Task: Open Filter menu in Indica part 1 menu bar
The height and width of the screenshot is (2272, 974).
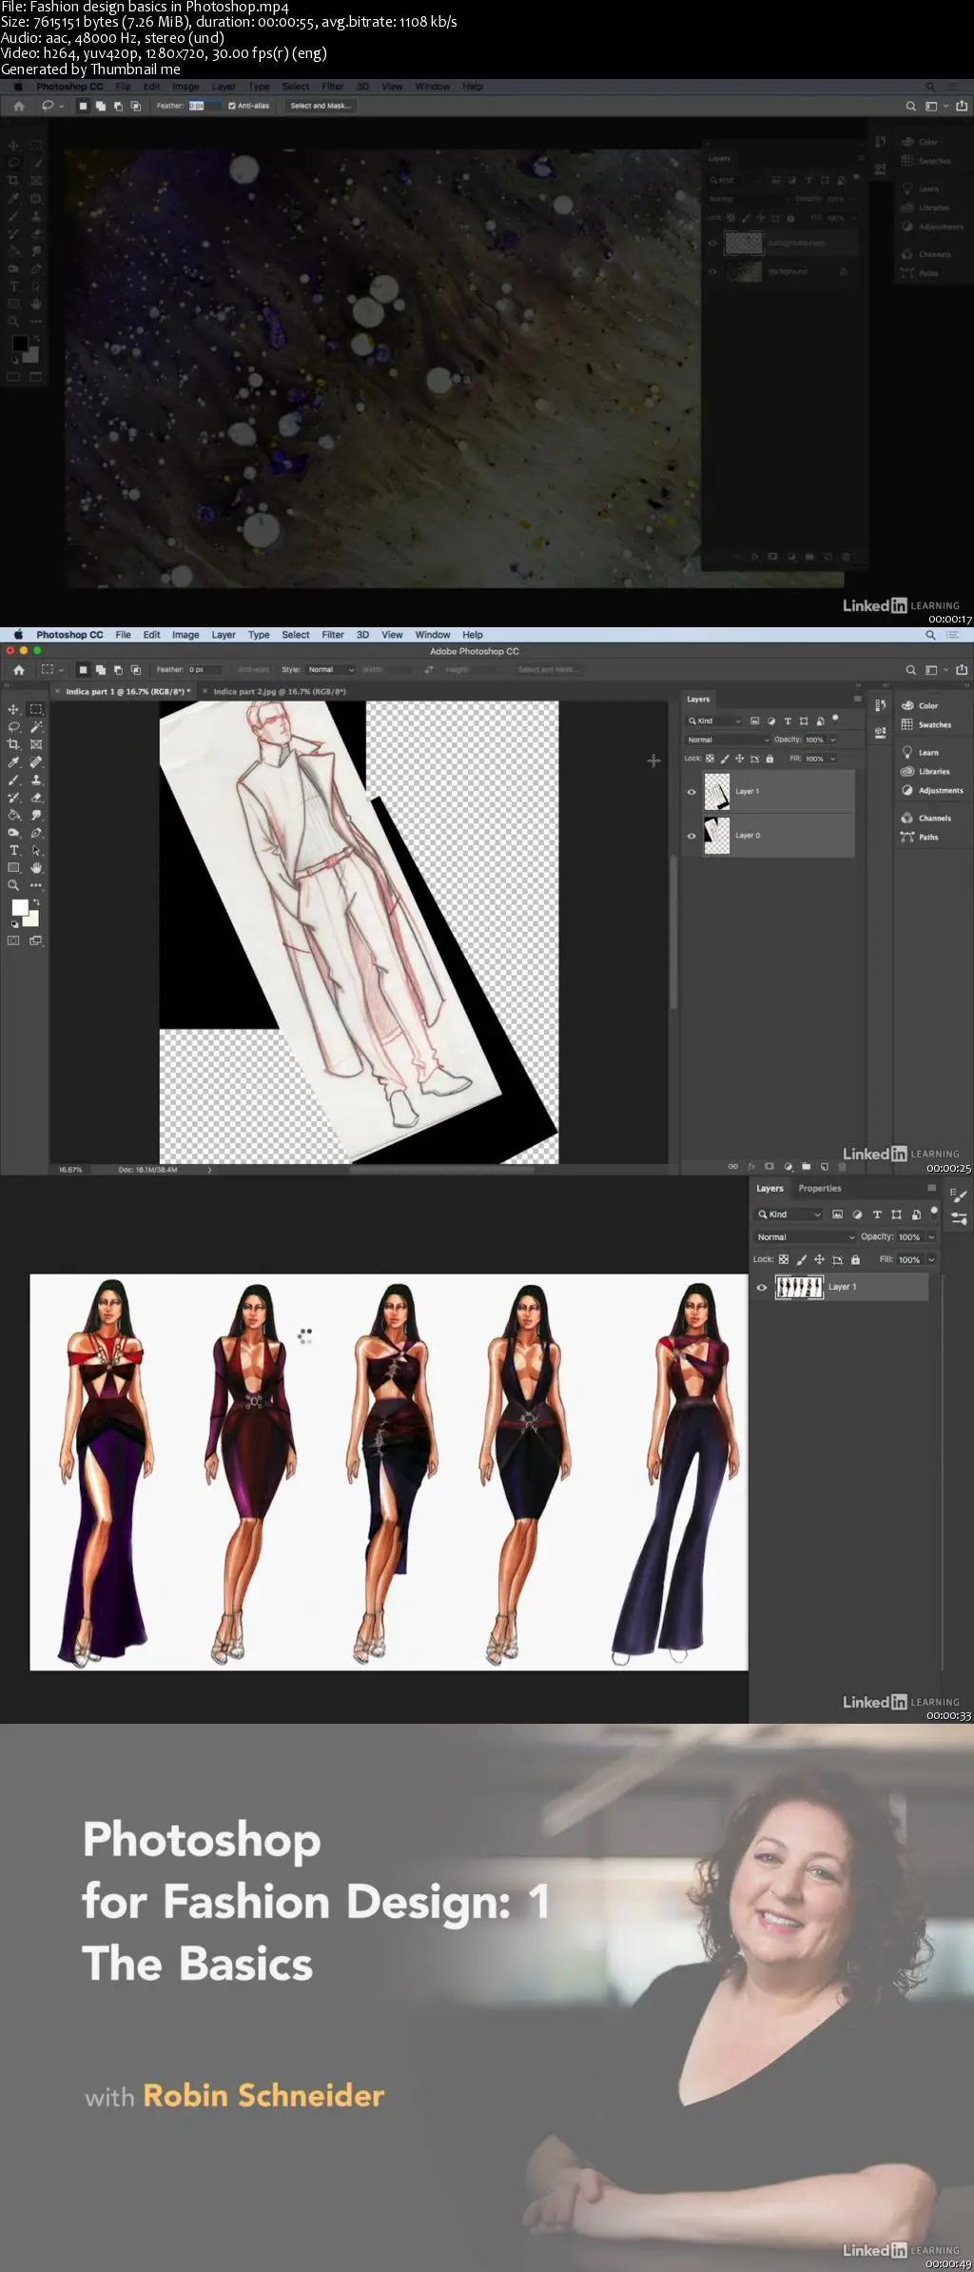Action: (332, 635)
